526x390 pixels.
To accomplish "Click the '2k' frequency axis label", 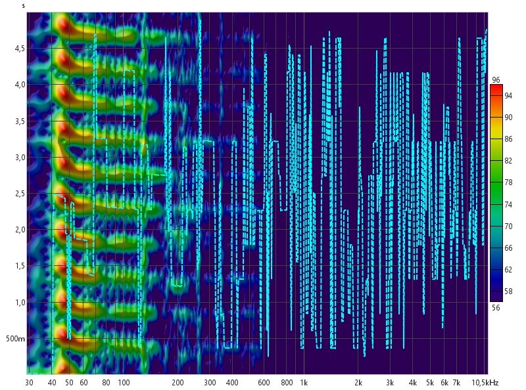I will click(x=358, y=383).
